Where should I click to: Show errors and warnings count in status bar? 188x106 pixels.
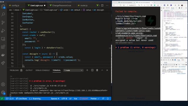click(x=10, y=99)
